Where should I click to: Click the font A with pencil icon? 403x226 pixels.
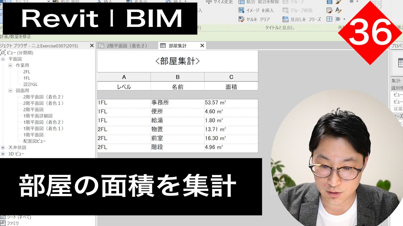coord(338,10)
